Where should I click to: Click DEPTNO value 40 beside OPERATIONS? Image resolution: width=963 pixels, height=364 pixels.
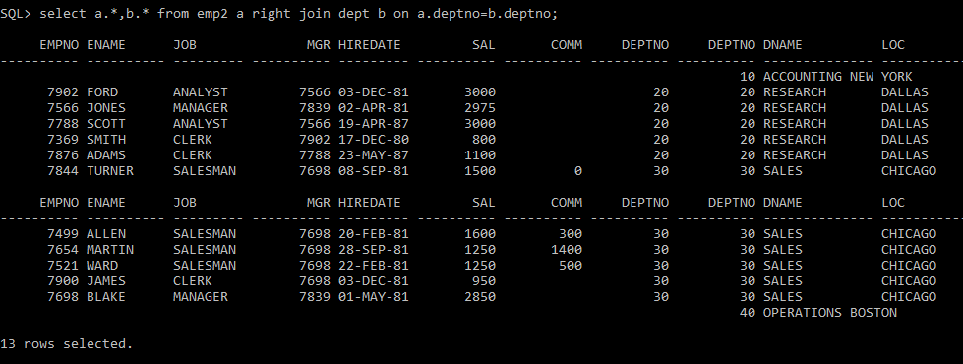coord(748,313)
